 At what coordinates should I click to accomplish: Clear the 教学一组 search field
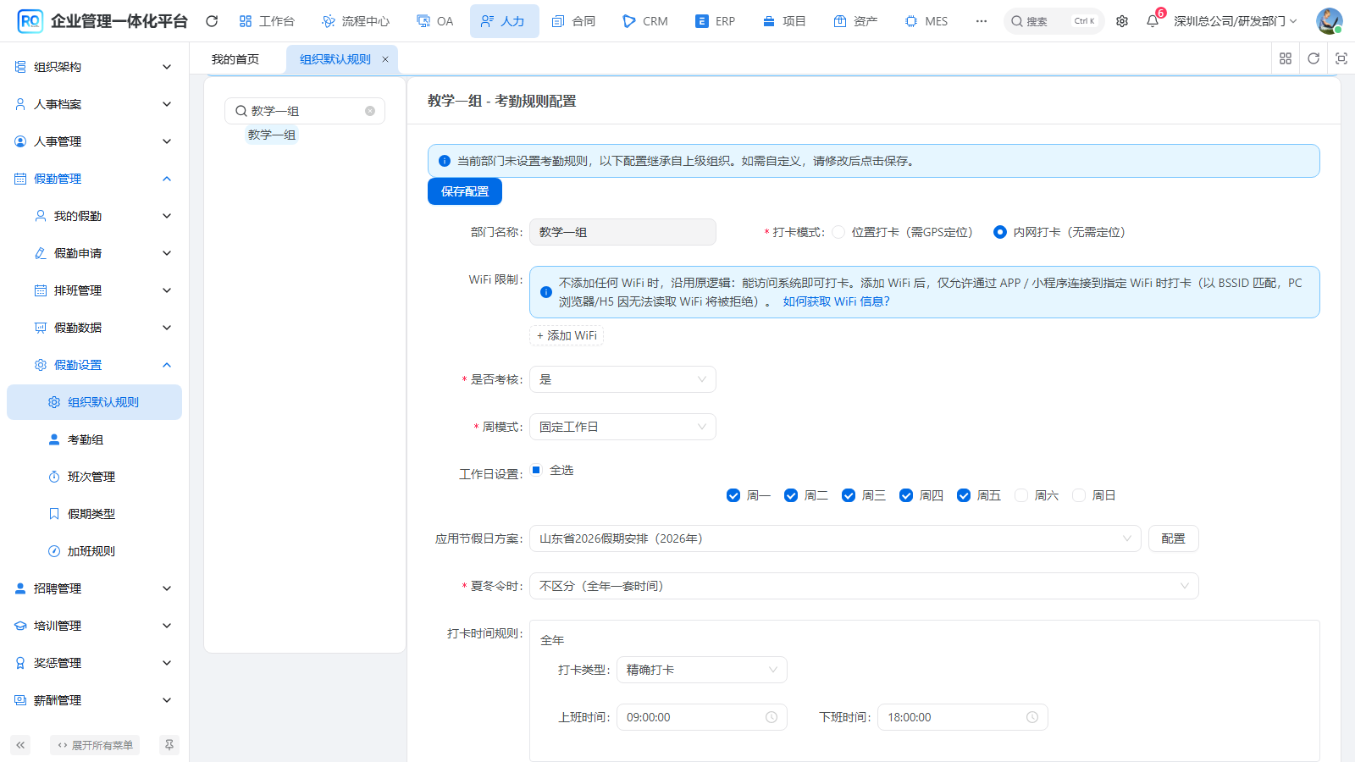pyautogui.click(x=370, y=111)
